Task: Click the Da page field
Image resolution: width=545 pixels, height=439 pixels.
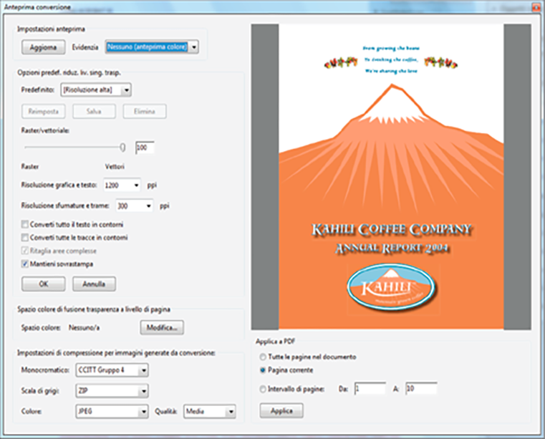Action: click(x=370, y=389)
